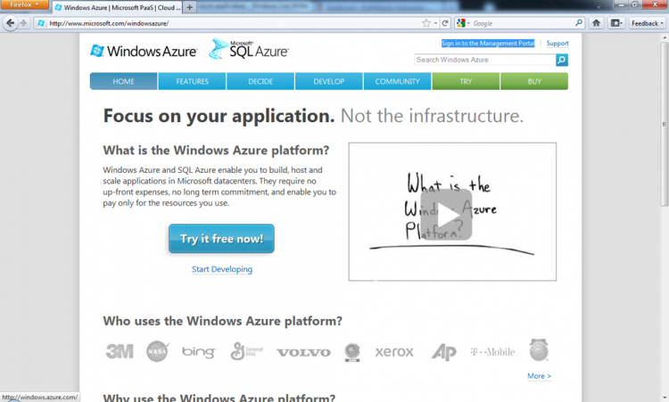Image resolution: width=669 pixels, height=402 pixels.
Task: Select the Windows Azure browser tab
Action: pos(118,7)
